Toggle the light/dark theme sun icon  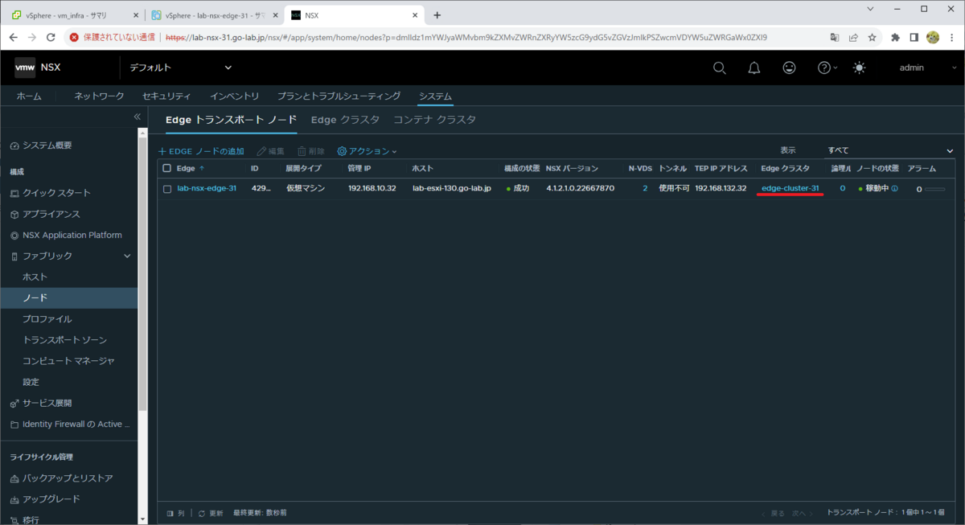(x=860, y=68)
